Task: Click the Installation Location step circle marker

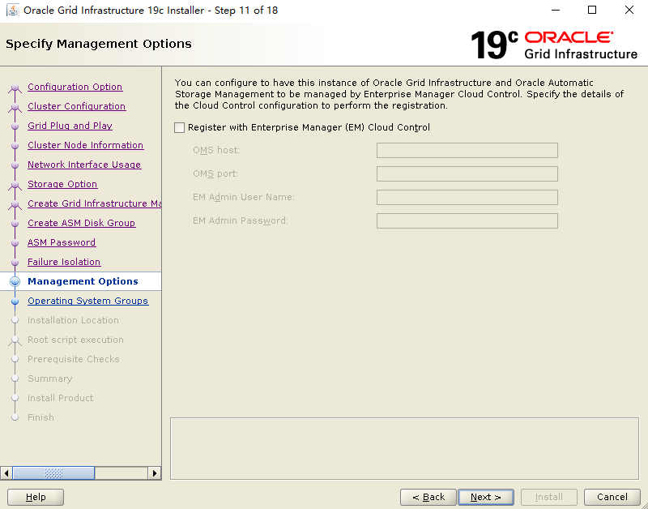Action: (15, 320)
